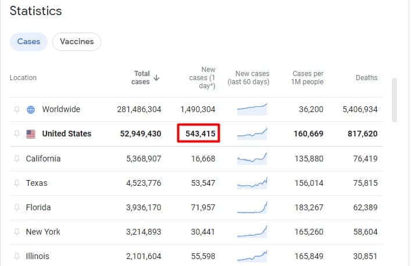Click United States deaths 817,620

coord(363,134)
